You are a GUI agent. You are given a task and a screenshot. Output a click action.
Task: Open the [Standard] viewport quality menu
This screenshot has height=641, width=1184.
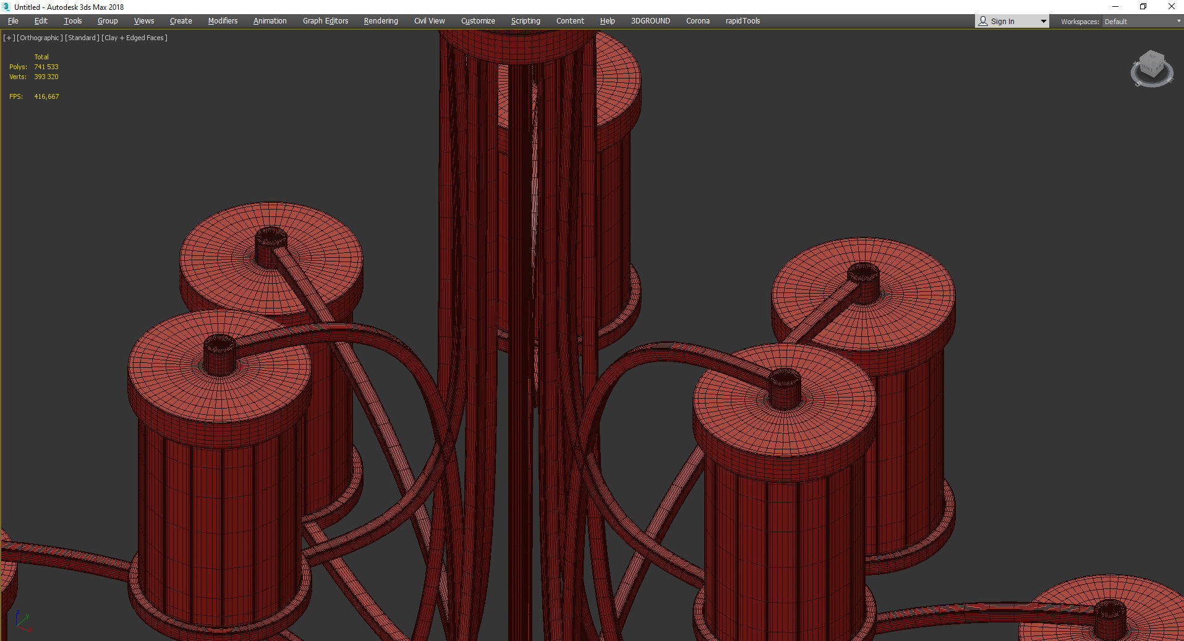click(82, 38)
